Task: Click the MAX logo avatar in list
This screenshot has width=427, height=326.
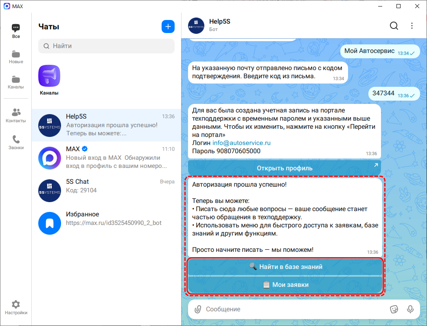Action: [50, 158]
